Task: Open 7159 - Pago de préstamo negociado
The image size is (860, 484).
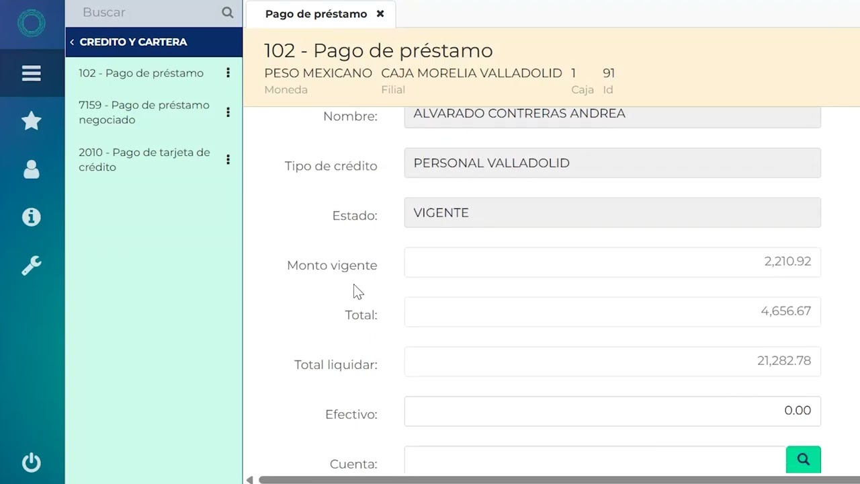Action: pos(144,112)
